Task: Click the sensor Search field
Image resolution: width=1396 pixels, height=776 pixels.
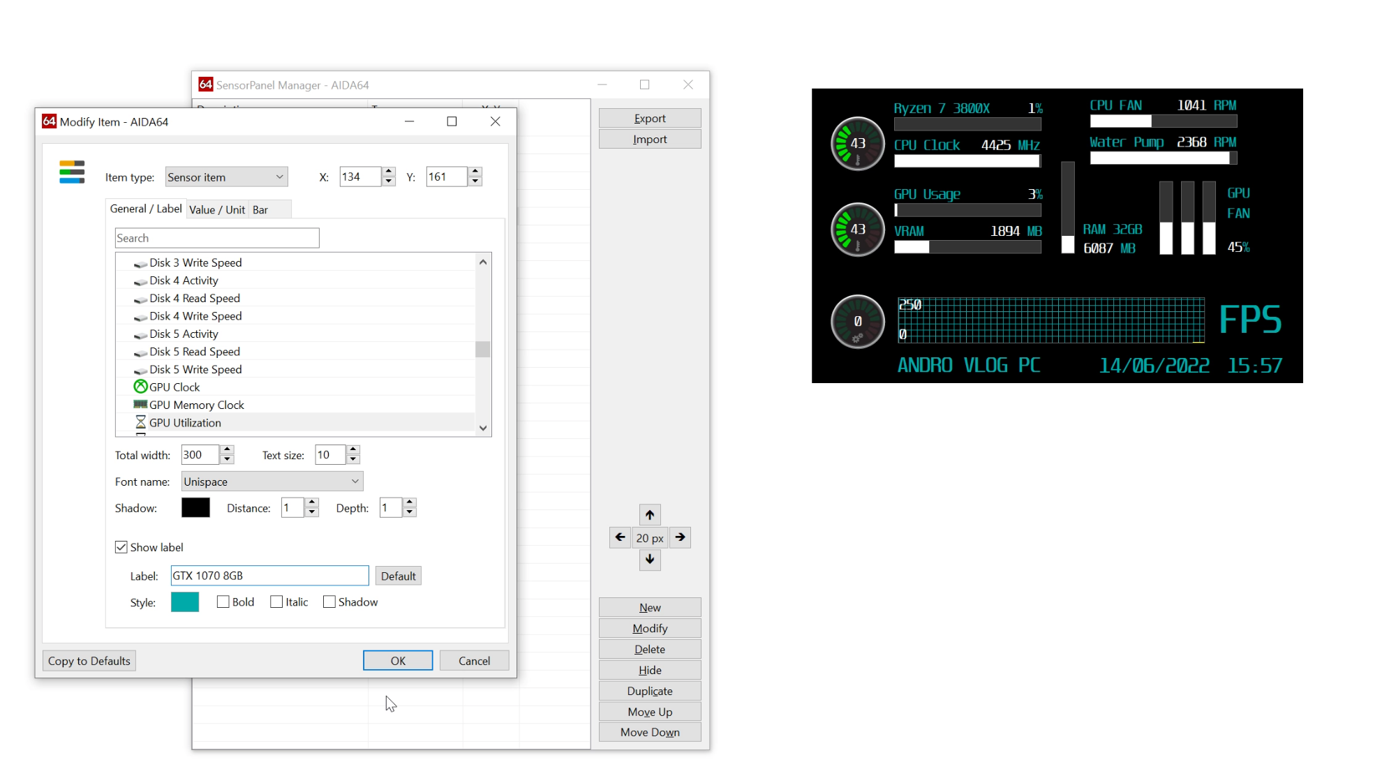Action: 216,238
